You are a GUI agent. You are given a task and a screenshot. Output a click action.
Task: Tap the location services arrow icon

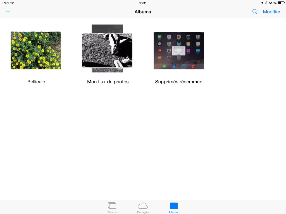(x=262, y=3)
